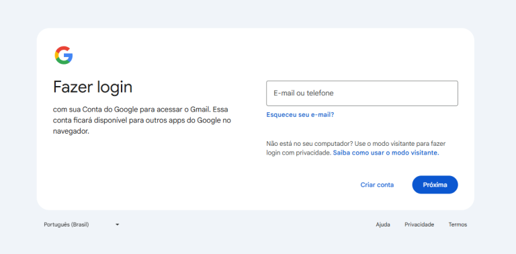Open the Termos footer link

click(458, 224)
